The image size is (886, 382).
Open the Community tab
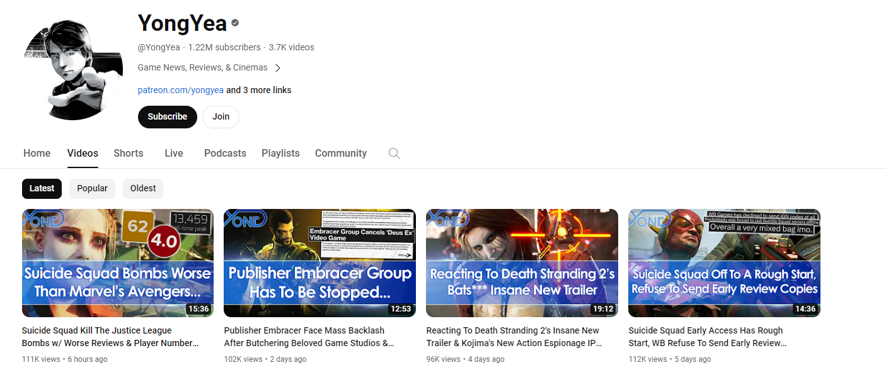pos(341,153)
